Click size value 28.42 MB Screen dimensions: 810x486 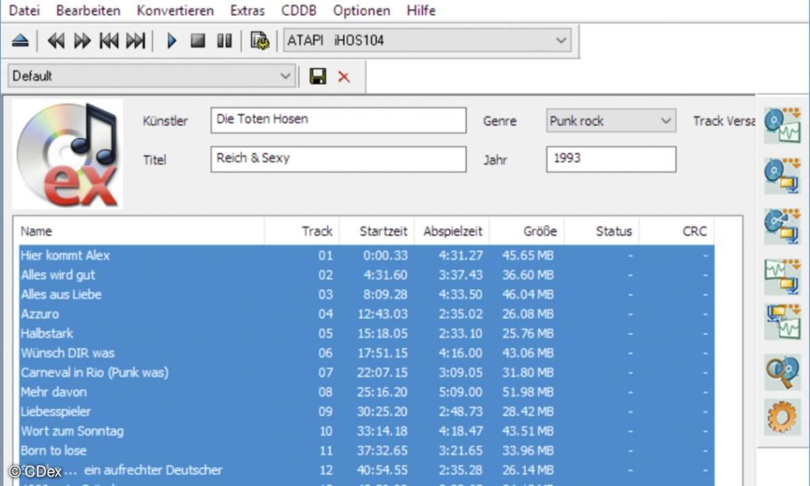(528, 412)
